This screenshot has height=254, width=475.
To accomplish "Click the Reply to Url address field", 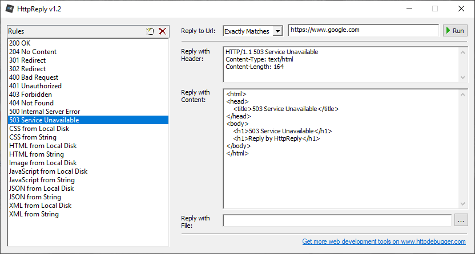I will pyautogui.click(x=364, y=30).
